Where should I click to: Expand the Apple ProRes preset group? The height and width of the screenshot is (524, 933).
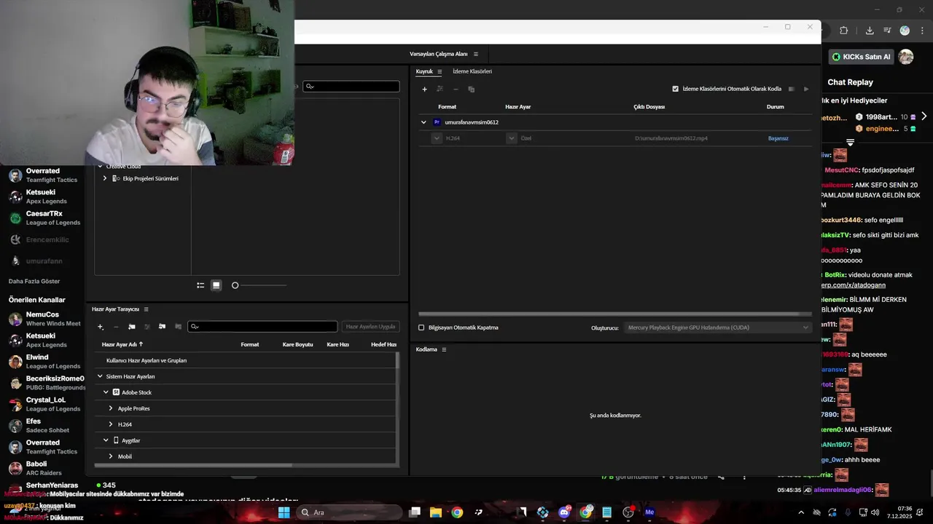[x=111, y=408]
